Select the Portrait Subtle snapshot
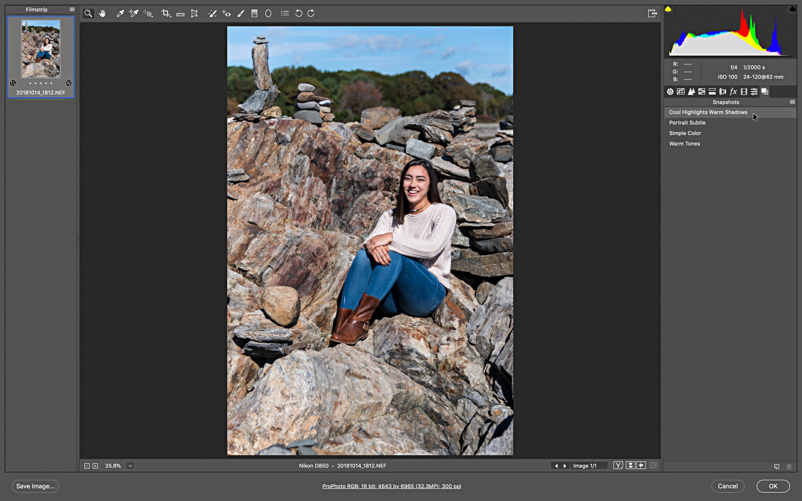Image resolution: width=802 pixels, height=501 pixels. [x=688, y=122]
